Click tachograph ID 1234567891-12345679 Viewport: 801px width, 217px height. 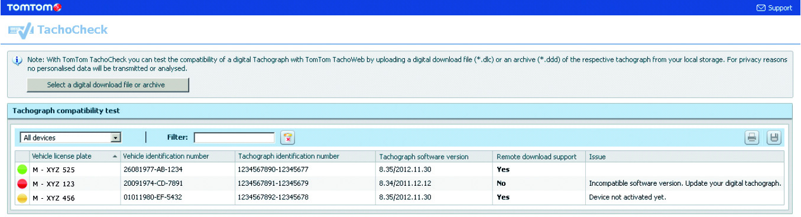pyautogui.click(x=273, y=183)
